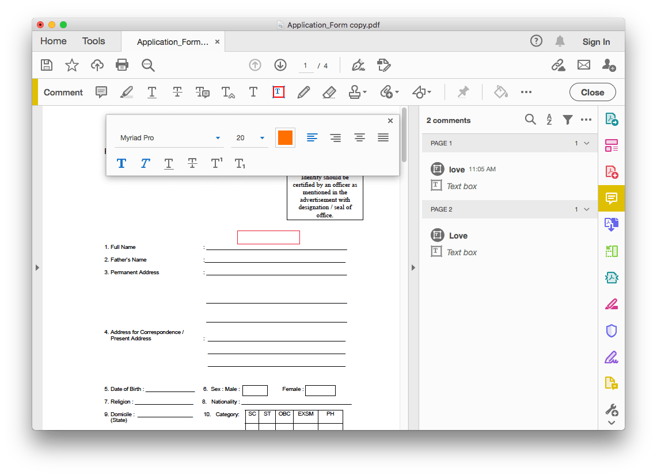657x476 pixels.
Task: Click the Sign In button
Action: 596,41
